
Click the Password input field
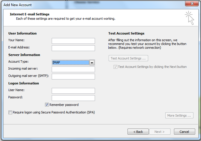pyautogui.click(x=73, y=98)
